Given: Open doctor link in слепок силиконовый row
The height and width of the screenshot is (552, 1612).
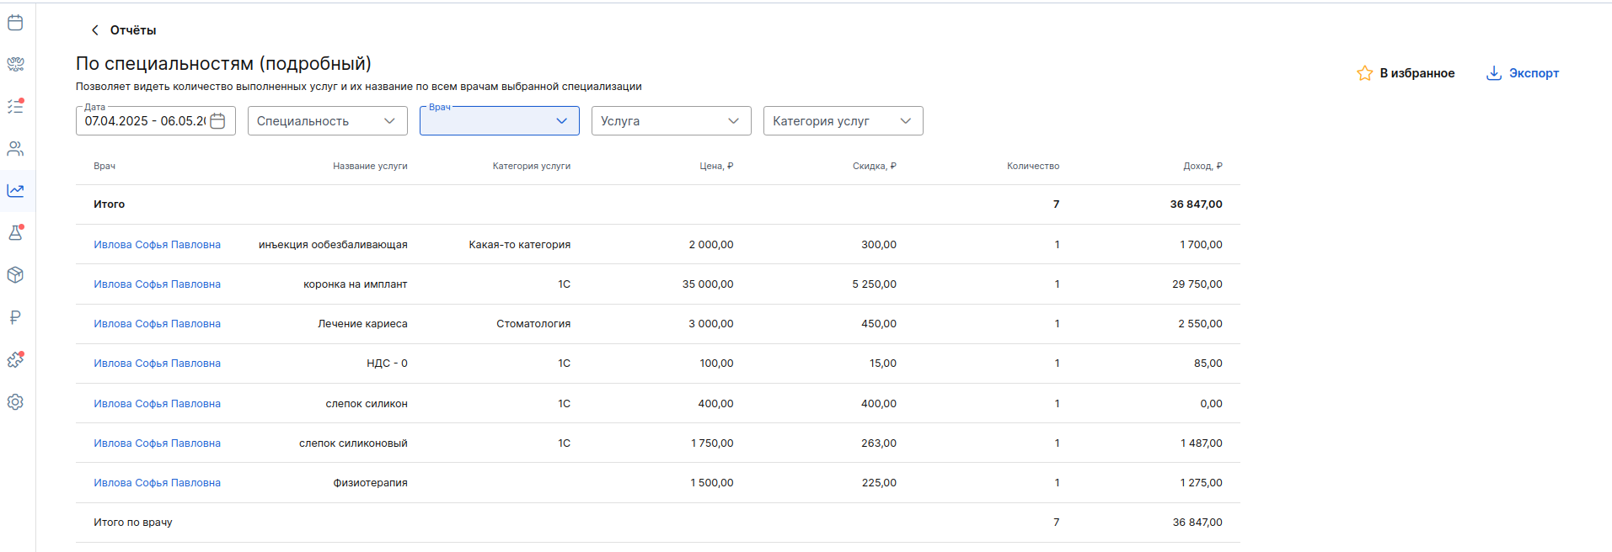Looking at the screenshot, I should tap(157, 443).
